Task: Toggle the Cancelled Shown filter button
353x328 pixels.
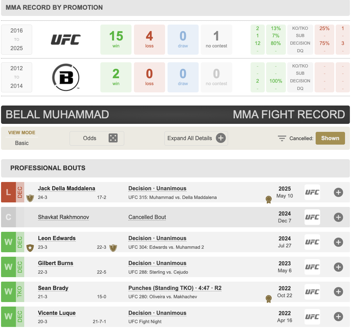Action: click(330, 138)
